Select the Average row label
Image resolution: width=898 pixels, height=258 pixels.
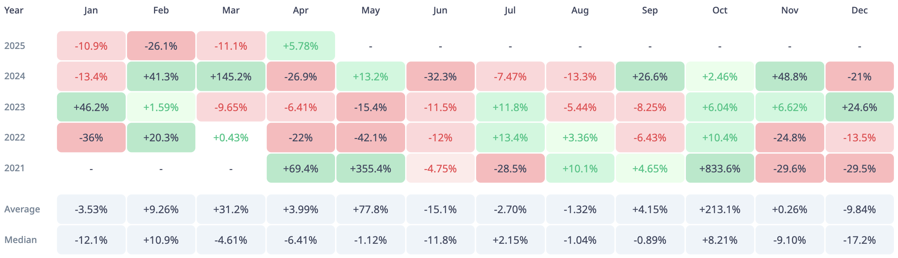pos(22,209)
